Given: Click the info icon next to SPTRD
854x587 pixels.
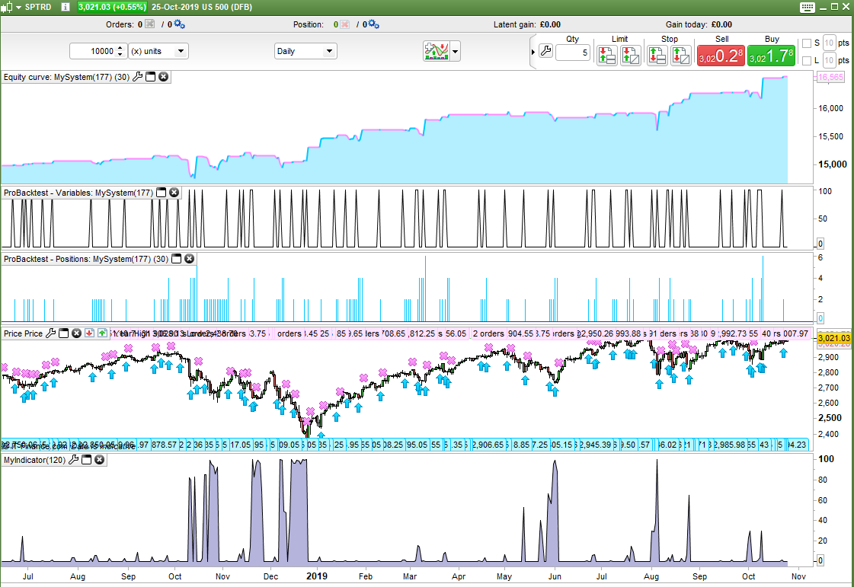Looking at the screenshot, I should 66,7.
